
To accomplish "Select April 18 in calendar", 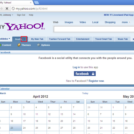I will pos(40,121).
